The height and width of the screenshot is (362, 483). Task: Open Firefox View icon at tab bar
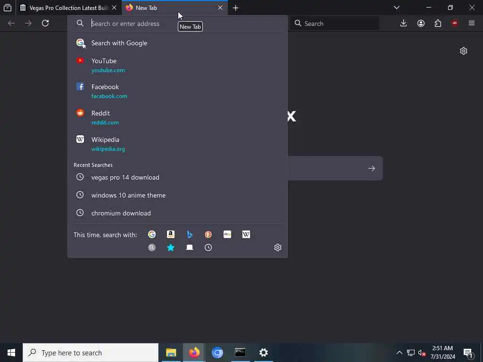(8, 8)
